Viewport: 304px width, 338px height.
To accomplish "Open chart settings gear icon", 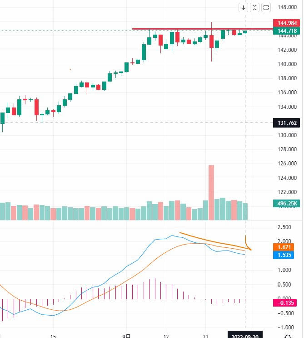I will click(x=288, y=336).
